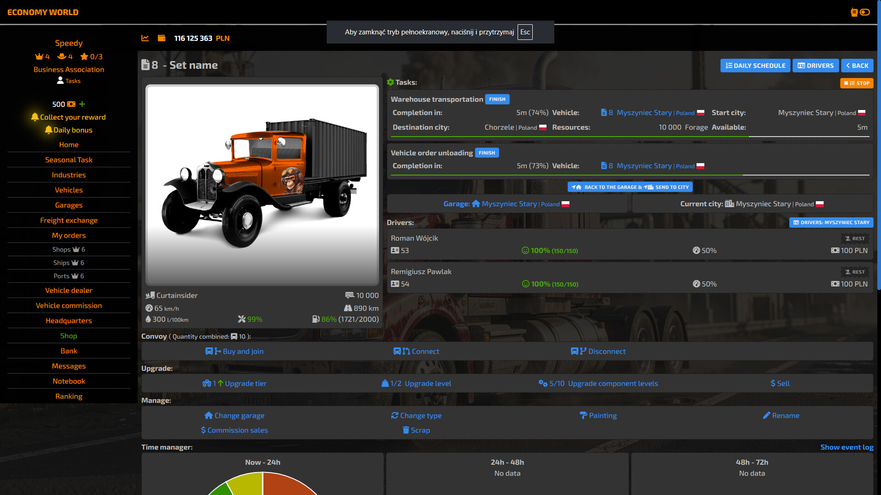Image resolution: width=881 pixels, height=495 pixels.
Task: Go to Industries in the sidebar
Action: (69, 175)
